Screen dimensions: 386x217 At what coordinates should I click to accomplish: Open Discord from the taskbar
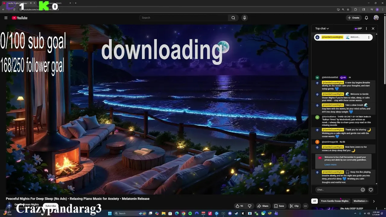pyautogui.click(x=230, y=213)
